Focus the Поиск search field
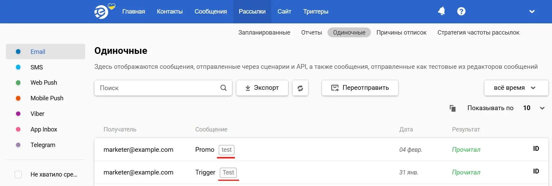 [x=163, y=88]
